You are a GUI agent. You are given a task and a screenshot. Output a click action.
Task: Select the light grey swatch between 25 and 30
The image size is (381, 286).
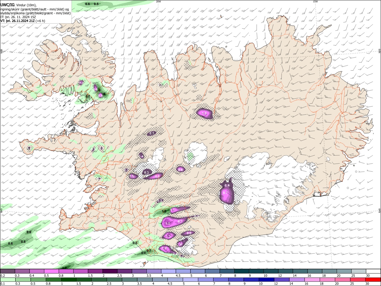pyautogui.click(x=359, y=271)
